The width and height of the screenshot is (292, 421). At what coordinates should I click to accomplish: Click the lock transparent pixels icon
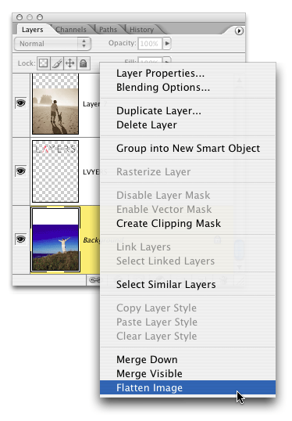point(44,63)
